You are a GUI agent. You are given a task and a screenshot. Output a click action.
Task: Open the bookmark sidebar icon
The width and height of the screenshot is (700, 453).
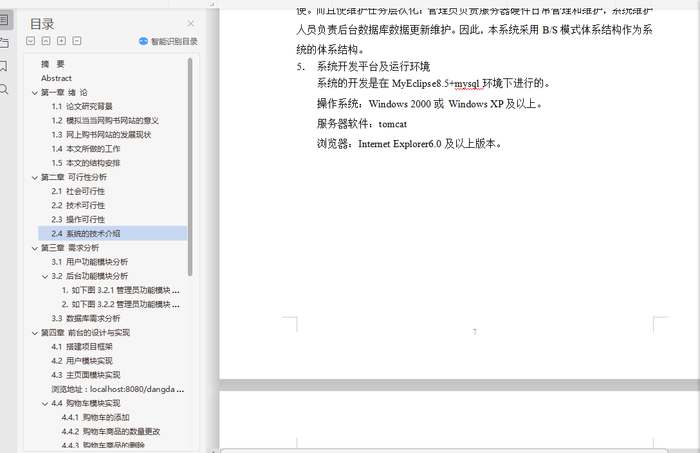(3, 66)
